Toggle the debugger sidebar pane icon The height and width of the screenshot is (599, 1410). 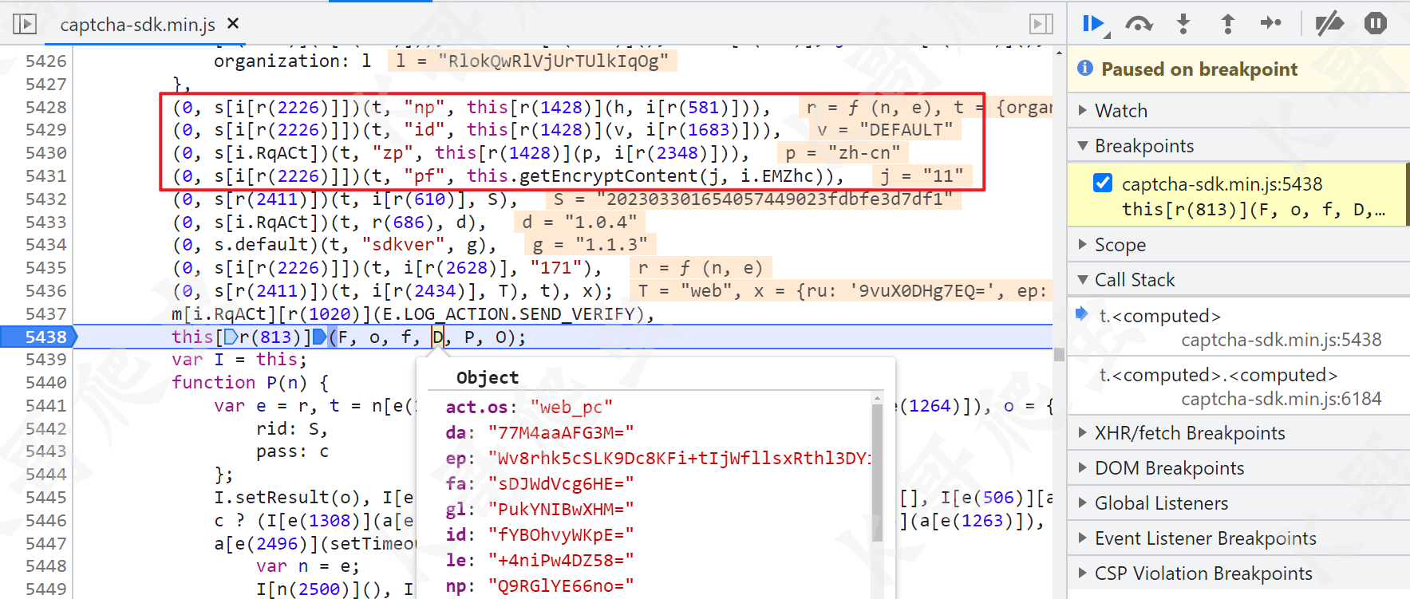coord(1041,24)
